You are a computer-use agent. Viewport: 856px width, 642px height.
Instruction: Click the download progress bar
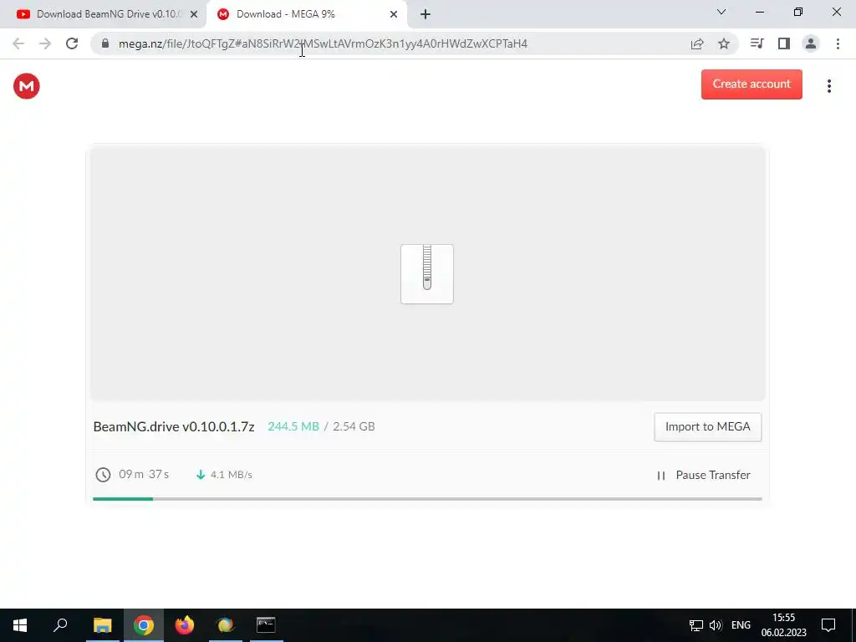(427, 498)
